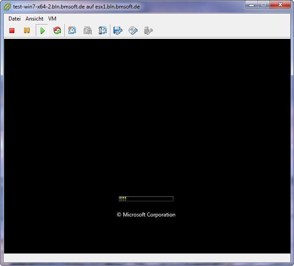
Task: Open the Snapshot Manager icon
Action: click(103, 30)
